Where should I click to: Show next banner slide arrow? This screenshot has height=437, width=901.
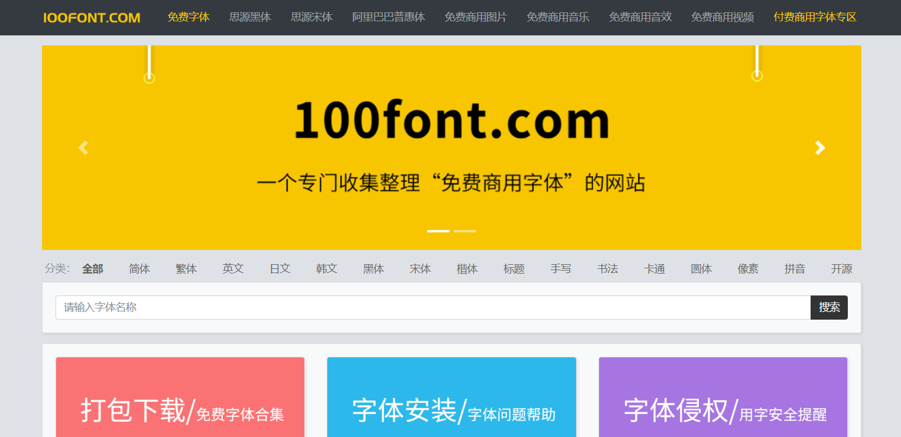(820, 147)
